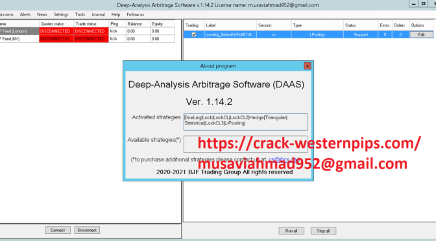The width and height of the screenshot is (436, 241).
Task: Click the Edit button for LPooling strategy
Action: pyautogui.click(x=421, y=35)
